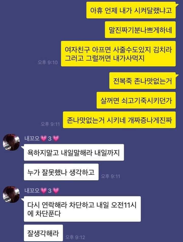Open the lower sender profile photo
The width and height of the screenshot is (183, 242).
[x=11, y=194]
